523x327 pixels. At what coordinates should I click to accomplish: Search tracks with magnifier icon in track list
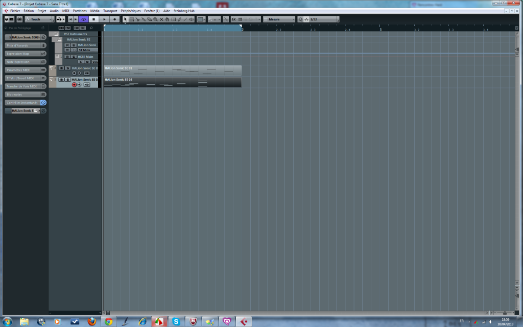[91, 28]
